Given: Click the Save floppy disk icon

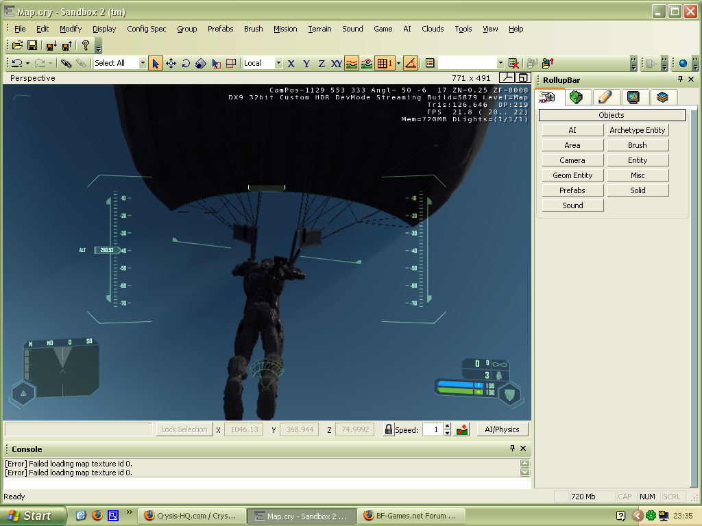Looking at the screenshot, I should point(32,45).
